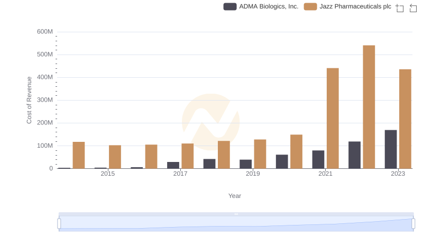Click the left handle of zoom slider
This screenshot has height=244, width=423.
(59, 223)
